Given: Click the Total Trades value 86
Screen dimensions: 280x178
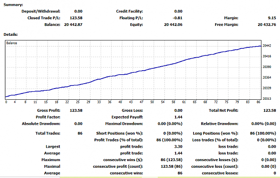Looking at the screenshot, I should (x=80, y=133).
